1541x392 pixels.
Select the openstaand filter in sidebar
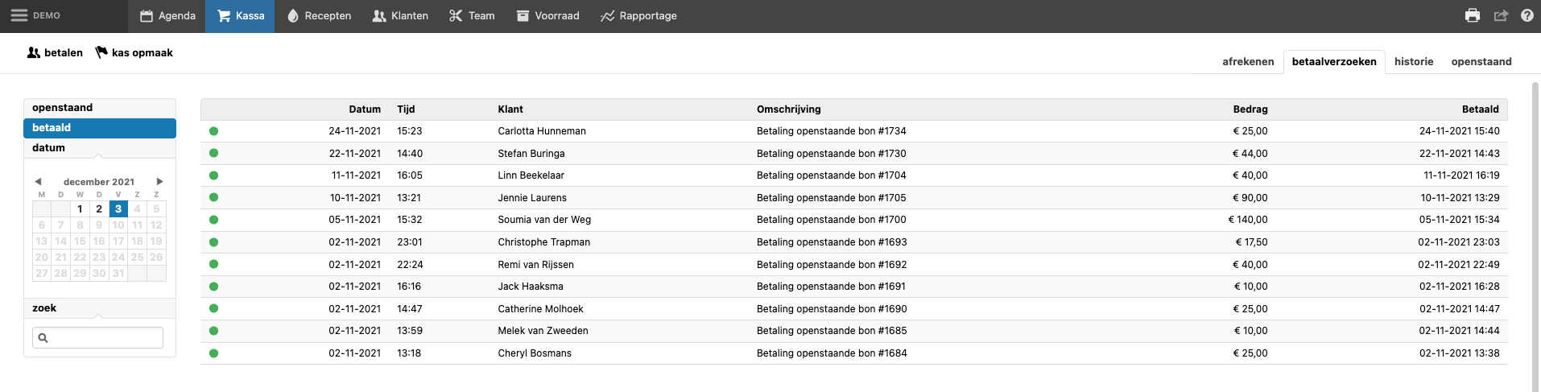pos(100,108)
